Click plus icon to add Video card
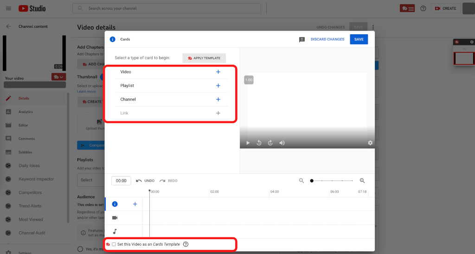This screenshot has width=475, height=254. tap(218, 72)
